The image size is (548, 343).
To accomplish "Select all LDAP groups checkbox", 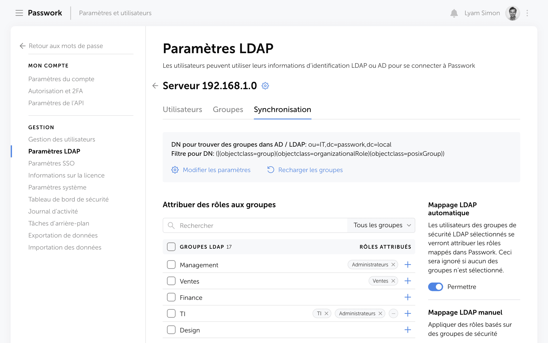I will pos(171,247).
